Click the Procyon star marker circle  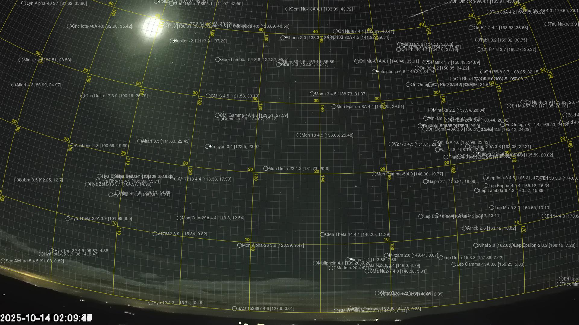(x=207, y=147)
